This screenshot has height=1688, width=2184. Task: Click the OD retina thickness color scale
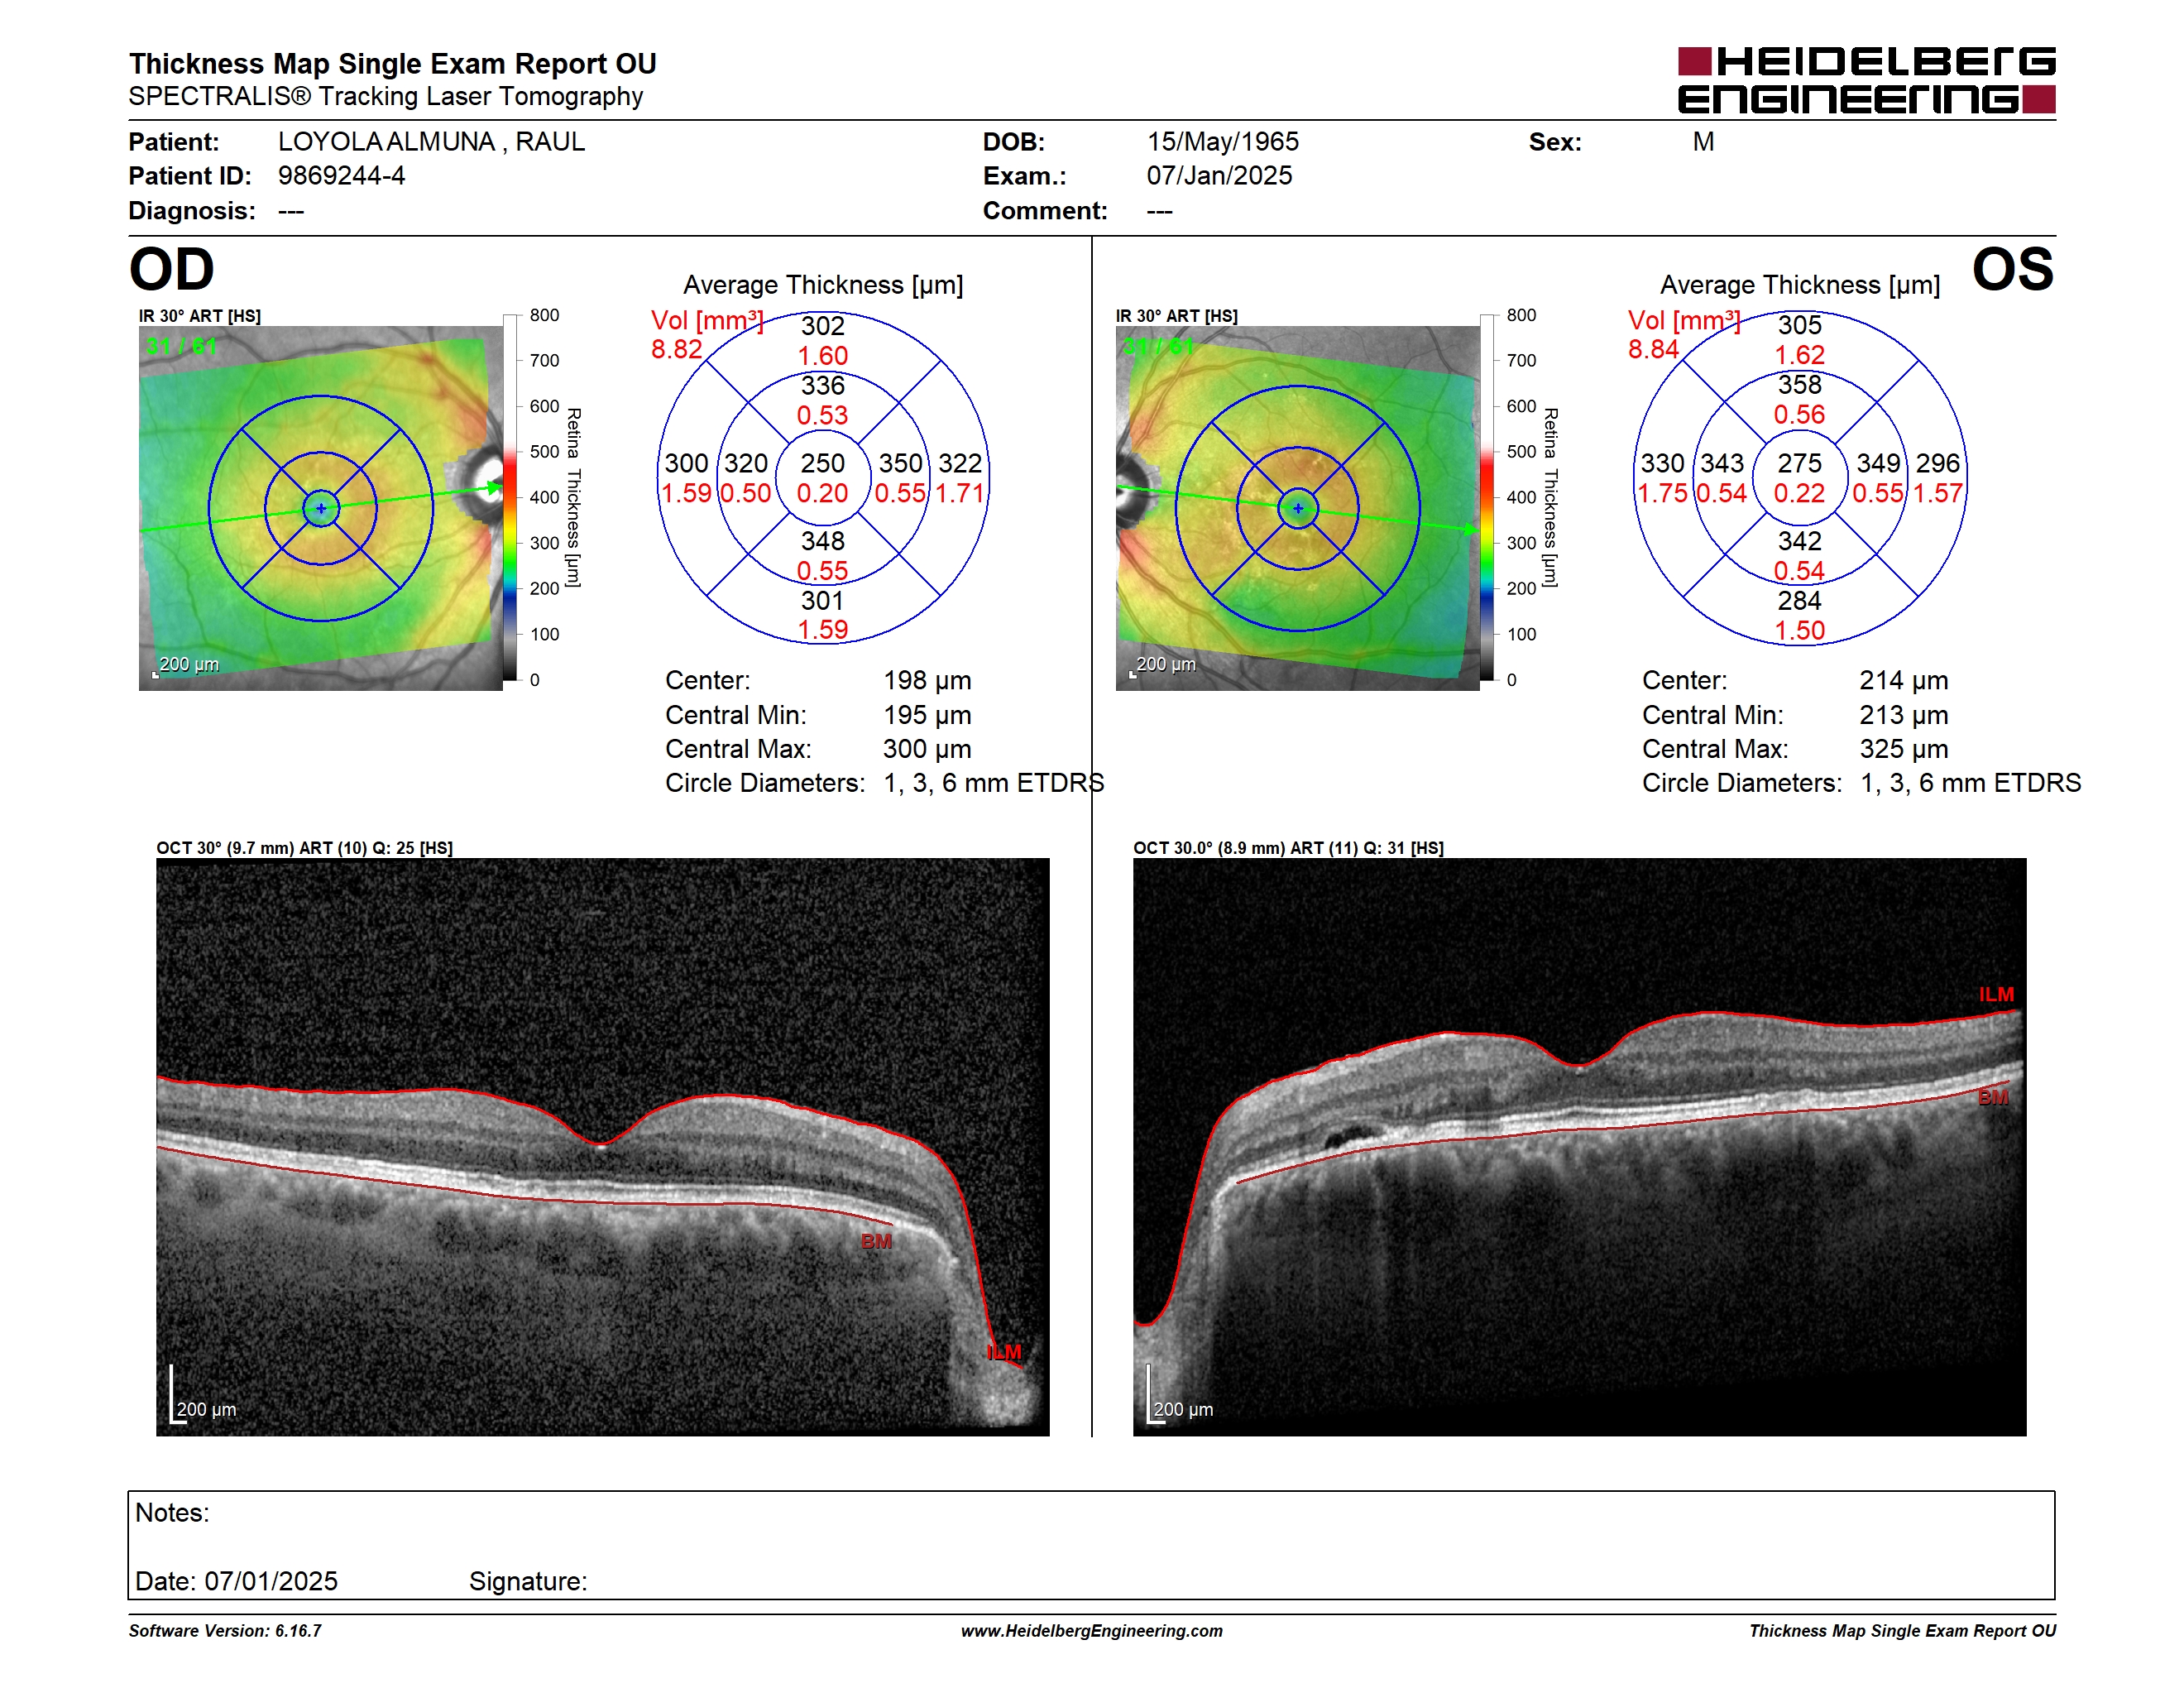tap(510, 497)
